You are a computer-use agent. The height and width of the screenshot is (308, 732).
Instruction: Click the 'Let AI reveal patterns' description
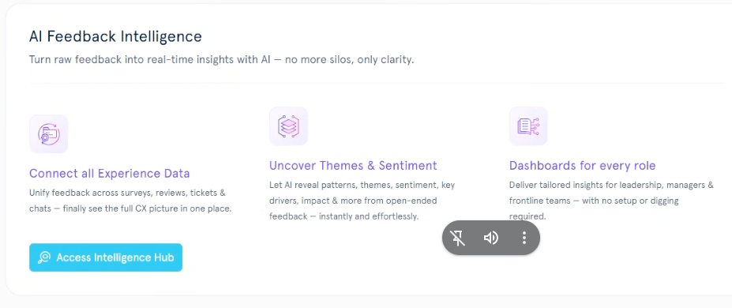[x=362, y=201]
